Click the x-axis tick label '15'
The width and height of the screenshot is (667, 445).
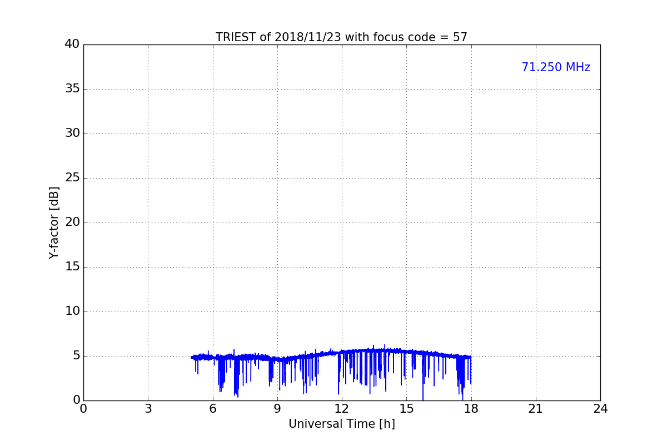406,409
